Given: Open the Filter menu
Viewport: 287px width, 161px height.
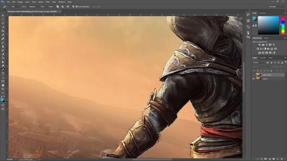Looking at the screenshot, I should pyautogui.click(x=48, y=2).
